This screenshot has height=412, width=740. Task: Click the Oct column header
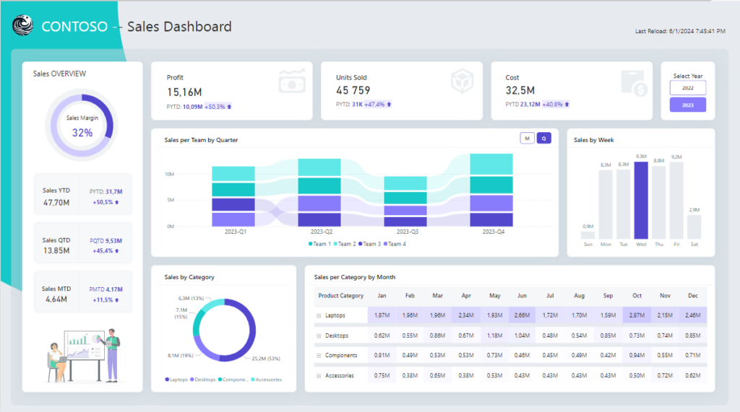[637, 296]
